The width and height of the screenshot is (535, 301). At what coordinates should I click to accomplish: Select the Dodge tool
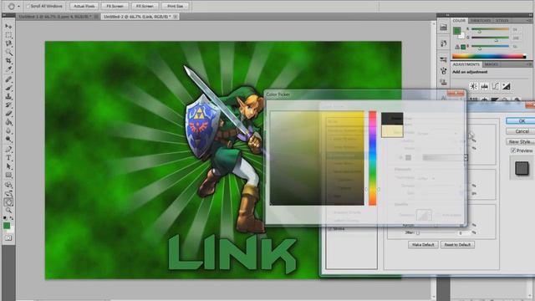8,139
